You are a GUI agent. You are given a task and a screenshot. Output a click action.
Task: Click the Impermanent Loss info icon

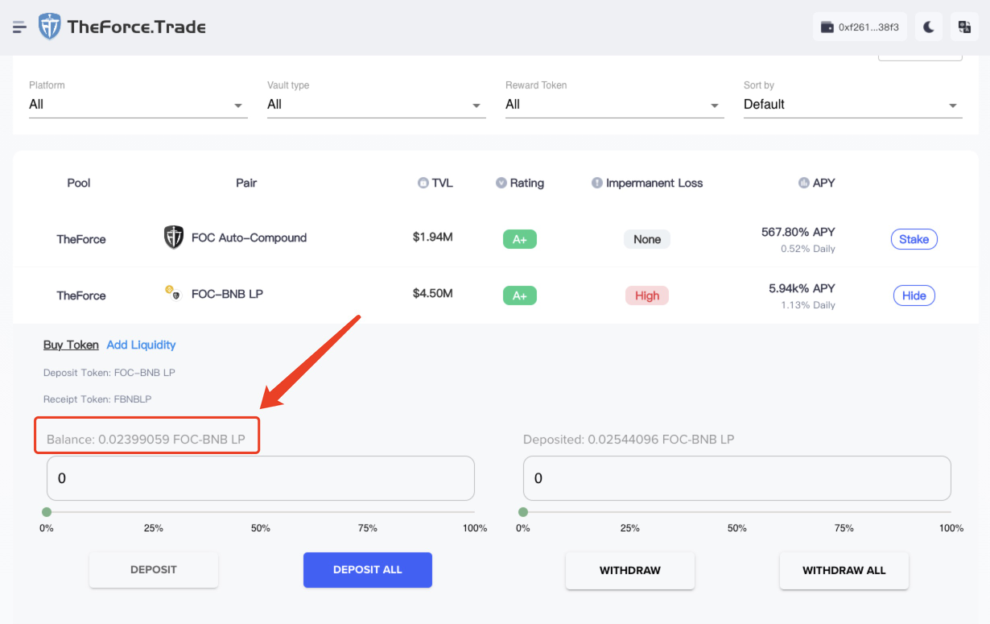597,183
